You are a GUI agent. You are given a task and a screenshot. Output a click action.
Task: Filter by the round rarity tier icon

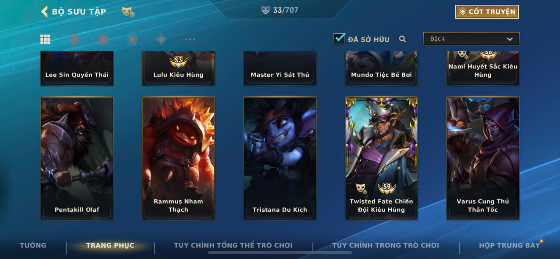(x=74, y=39)
